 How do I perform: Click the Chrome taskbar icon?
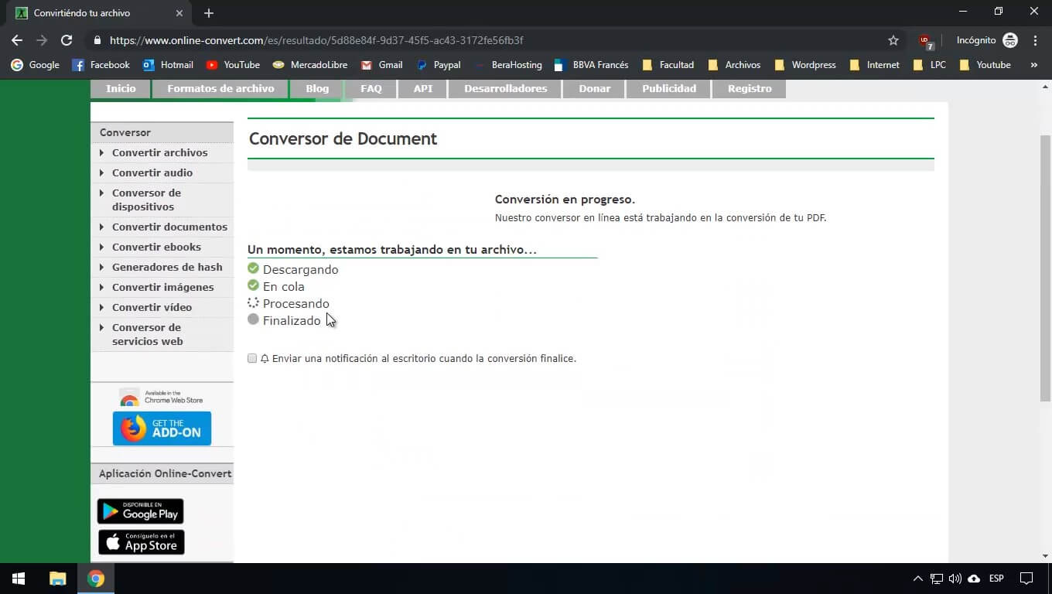pos(96,579)
